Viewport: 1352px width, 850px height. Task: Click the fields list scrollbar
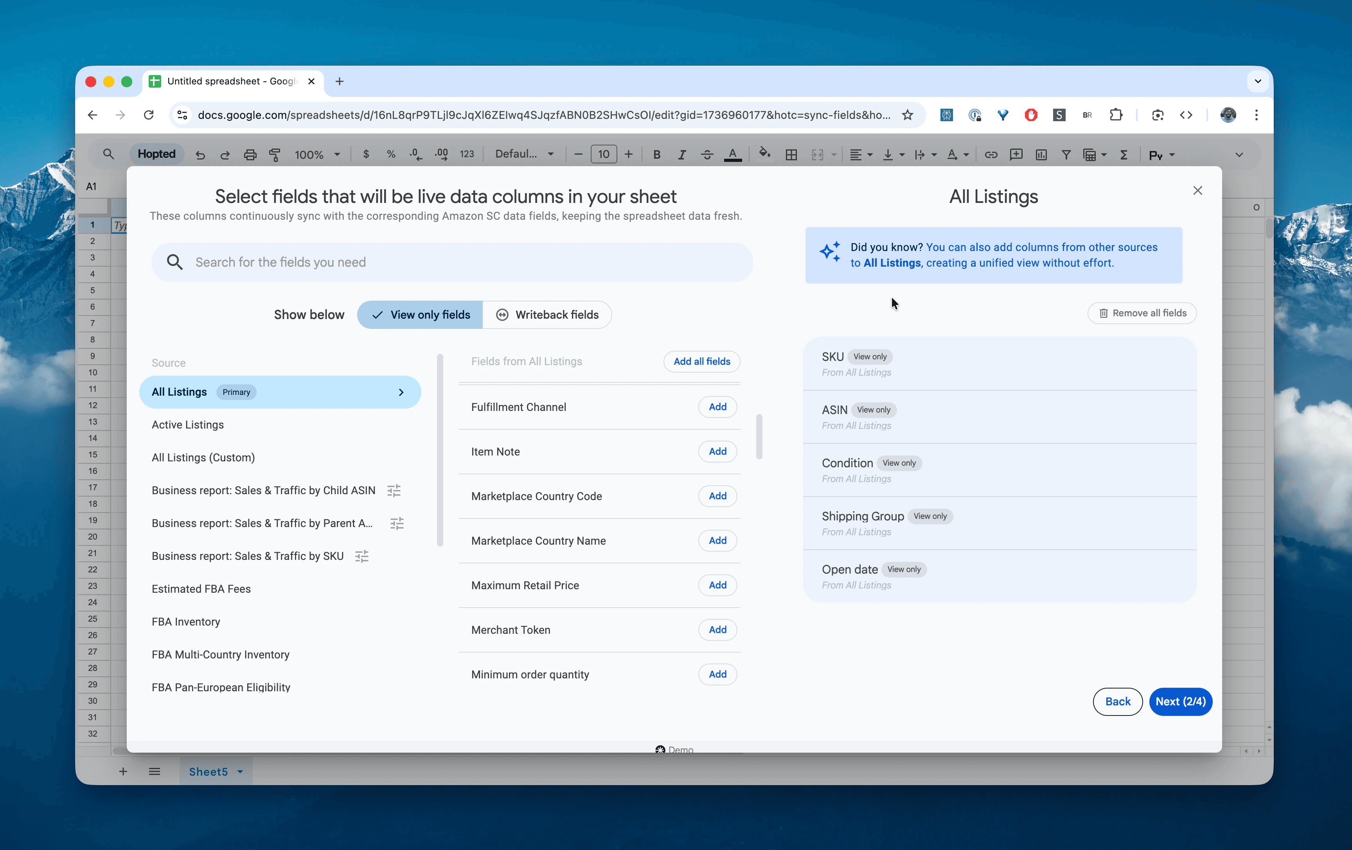point(759,437)
